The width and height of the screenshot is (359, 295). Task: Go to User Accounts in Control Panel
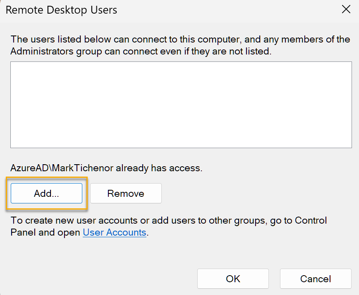coord(115,232)
